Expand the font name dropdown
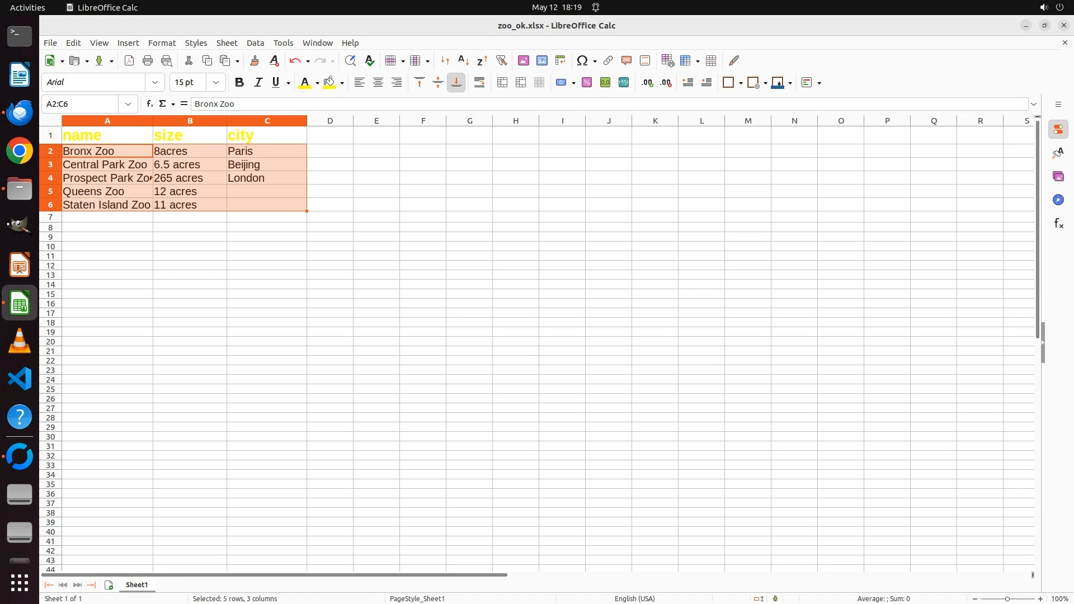This screenshot has height=604, width=1074. (x=155, y=82)
